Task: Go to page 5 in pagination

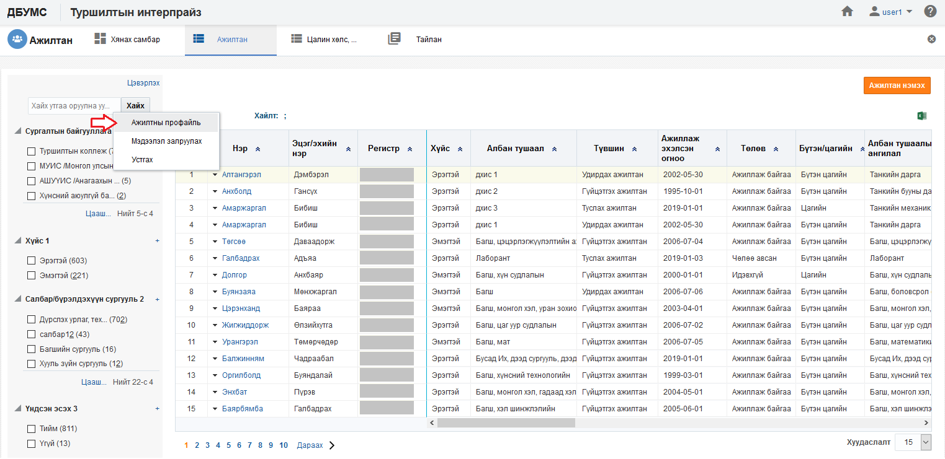Action: point(228,445)
